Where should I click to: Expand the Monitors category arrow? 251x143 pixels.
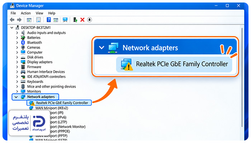[17, 92]
